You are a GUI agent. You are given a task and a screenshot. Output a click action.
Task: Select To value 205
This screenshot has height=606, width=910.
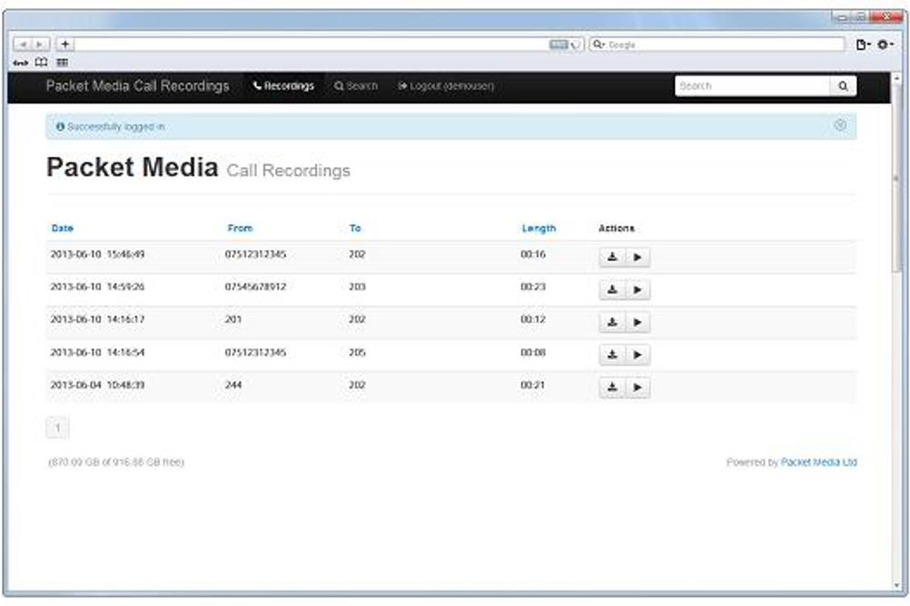tap(357, 352)
